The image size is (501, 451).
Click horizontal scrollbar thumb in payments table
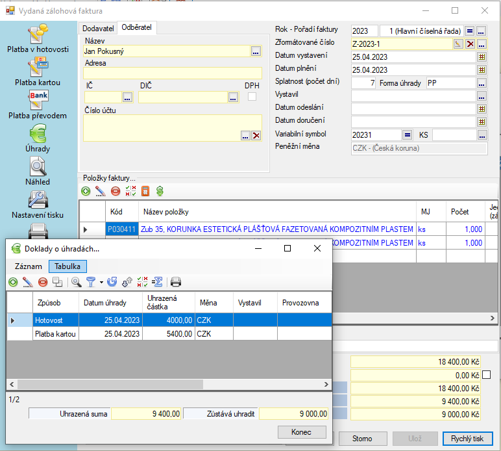(x=110, y=384)
